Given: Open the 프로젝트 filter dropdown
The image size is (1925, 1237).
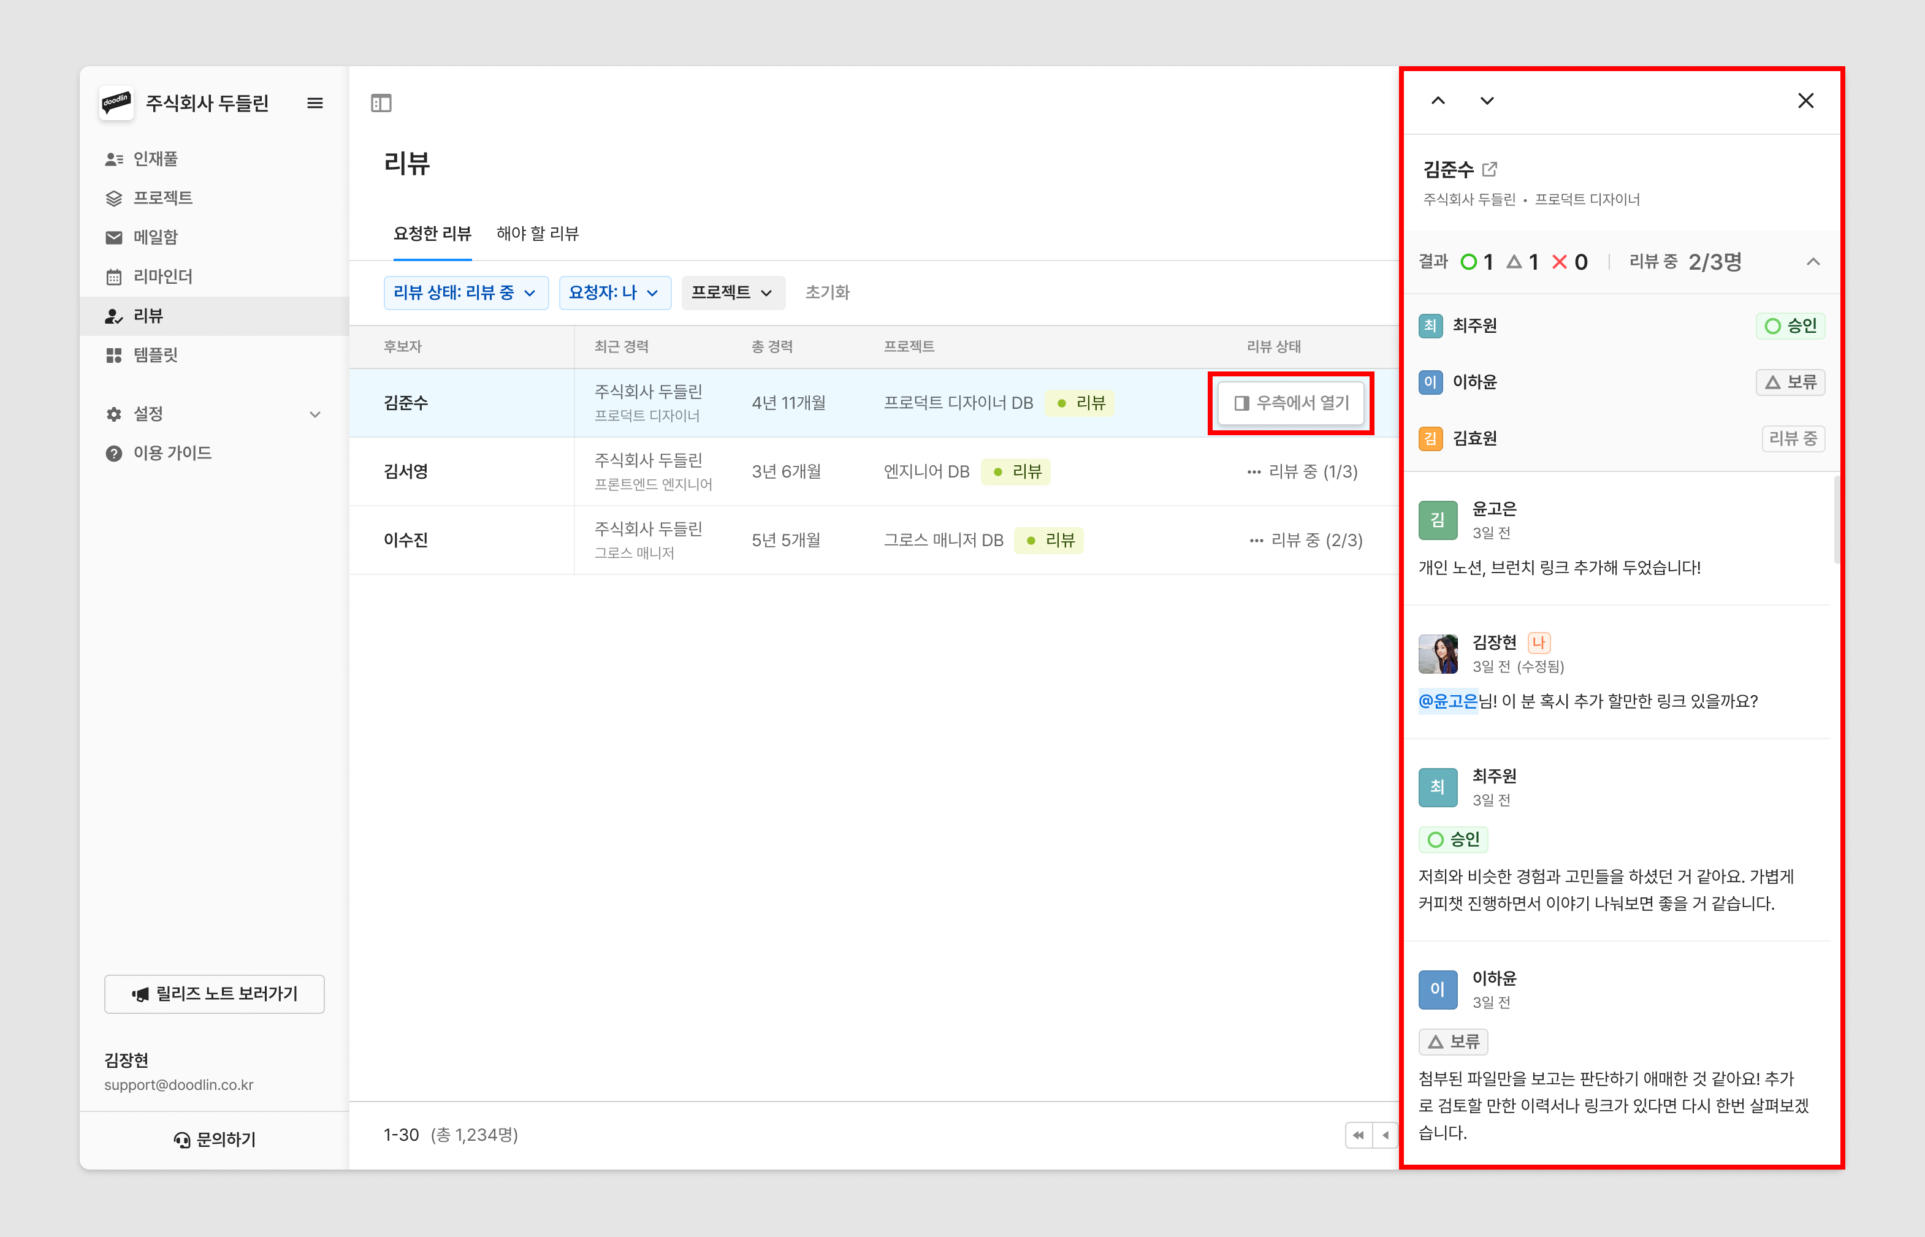Looking at the screenshot, I should coord(731,292).
